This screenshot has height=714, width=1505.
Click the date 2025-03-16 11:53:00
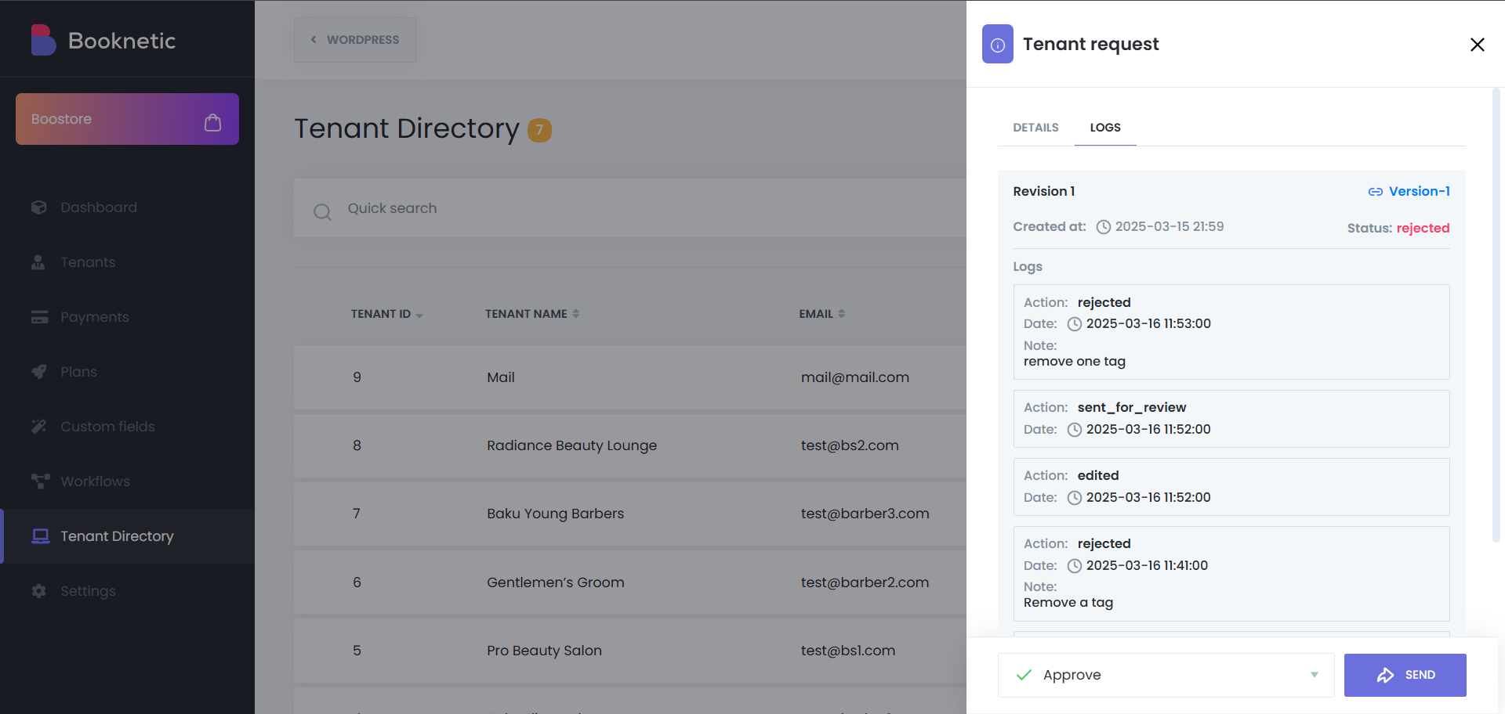click(1148, 324)
